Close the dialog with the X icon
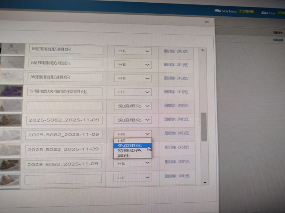This screenshot has height=213, width=285. click(x=206, y=21)
